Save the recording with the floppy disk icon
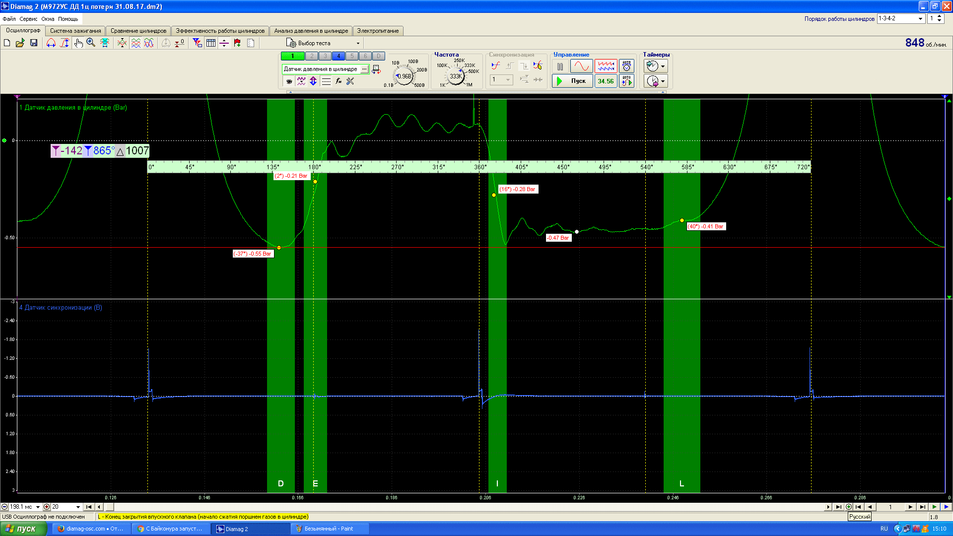Image resolution: width=953 pixels, height=536 pixels. coord(33,43)
